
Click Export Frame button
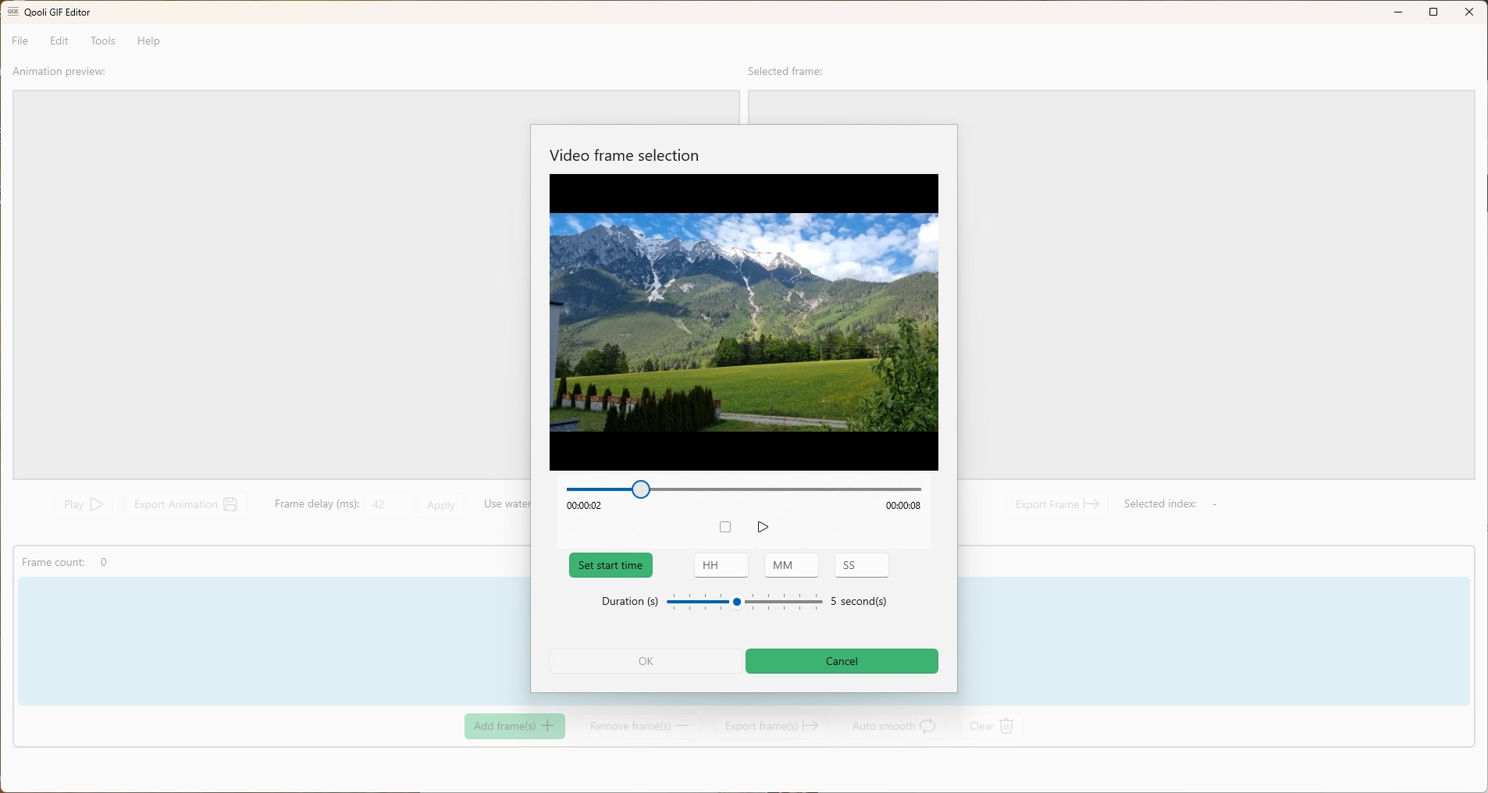coord(1057,504)
